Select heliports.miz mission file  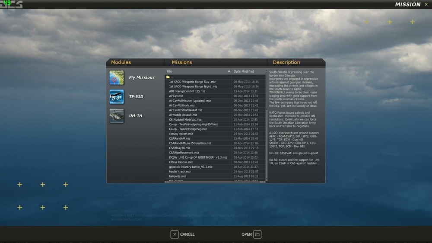point(178,176)
